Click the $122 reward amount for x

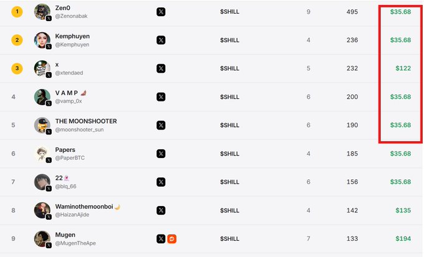click(x=403, y=68)
